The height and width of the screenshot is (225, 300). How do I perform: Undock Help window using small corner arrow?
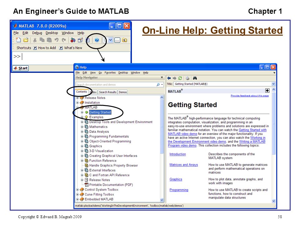pyautogui.click(x=274, y=73)
